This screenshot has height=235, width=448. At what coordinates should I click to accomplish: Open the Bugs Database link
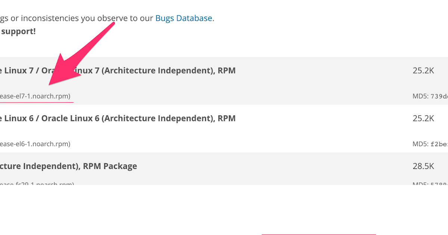pos(184,18)
